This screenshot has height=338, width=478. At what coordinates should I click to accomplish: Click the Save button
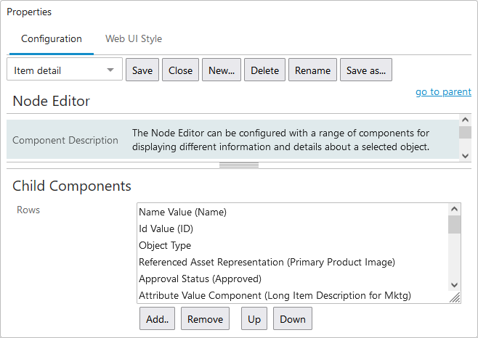[142, 70]
